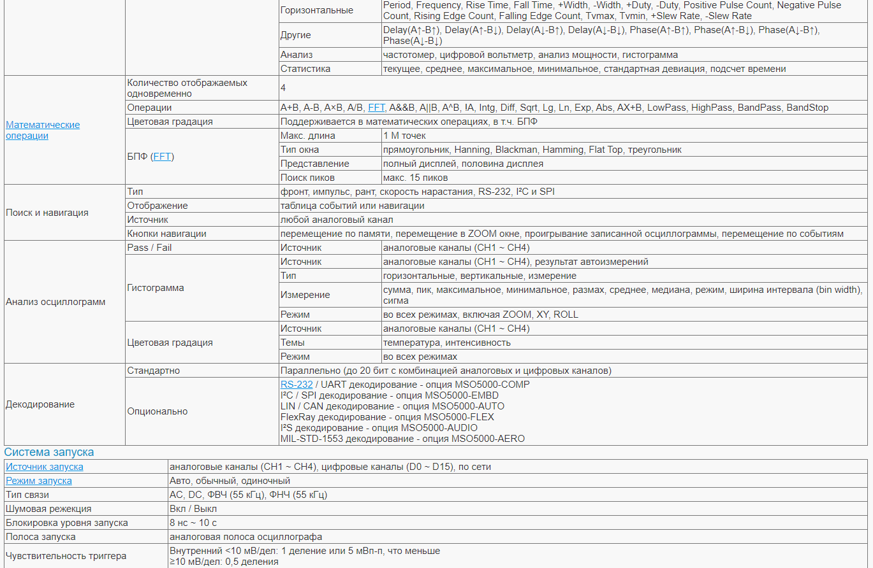Click the Вкл / Выкл value
The width and height of the screenshot is (873, 568).
tap(193, 509)
